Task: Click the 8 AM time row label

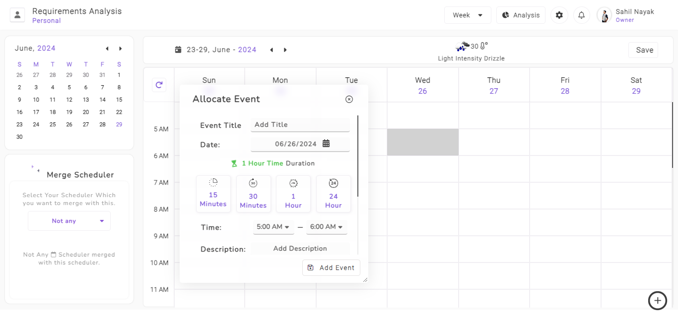Action: tap(161, 209)
